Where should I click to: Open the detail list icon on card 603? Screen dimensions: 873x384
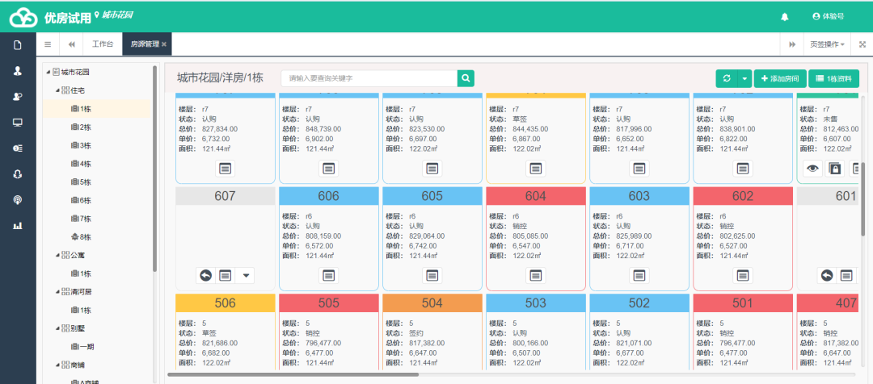click(x=639, y=275)
